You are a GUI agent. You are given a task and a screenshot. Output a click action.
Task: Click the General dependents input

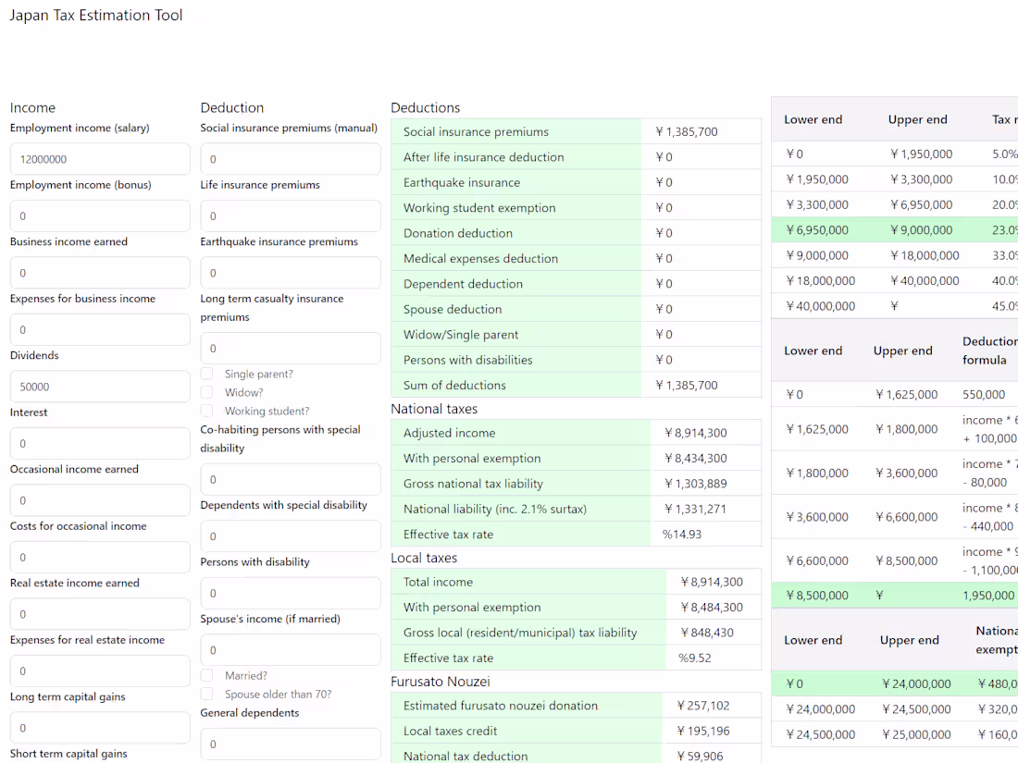pos(291,745)
